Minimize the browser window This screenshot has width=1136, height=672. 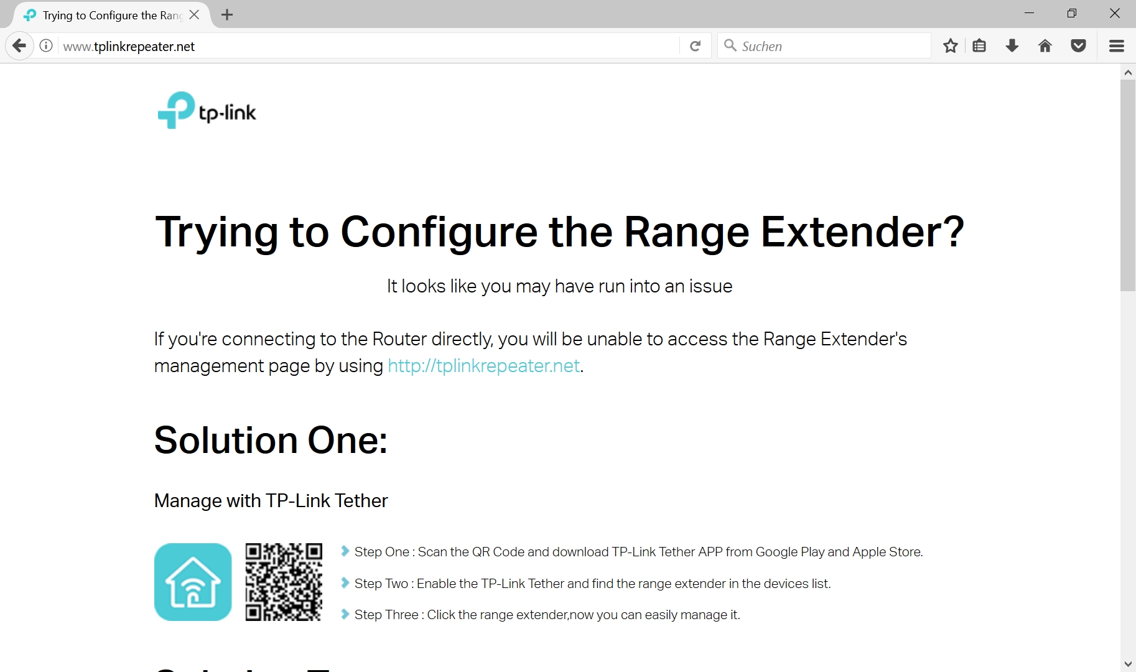[1029, 14]
